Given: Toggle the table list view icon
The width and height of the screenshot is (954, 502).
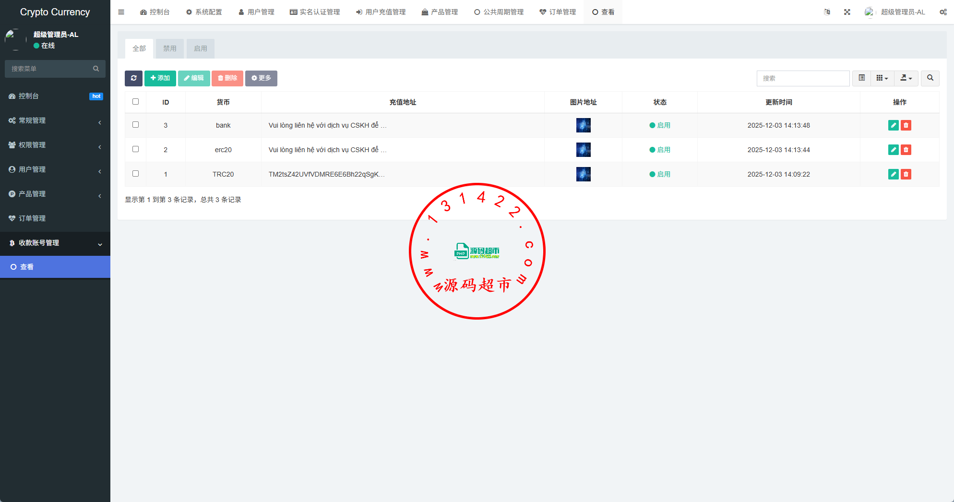Looking at the screenshot, I should click(x=862, y=78).
